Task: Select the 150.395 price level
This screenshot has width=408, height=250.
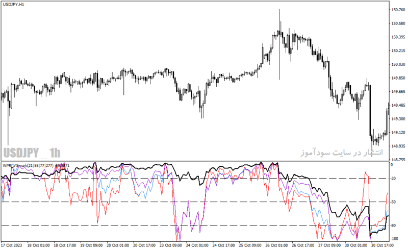Action: (398, 37)
